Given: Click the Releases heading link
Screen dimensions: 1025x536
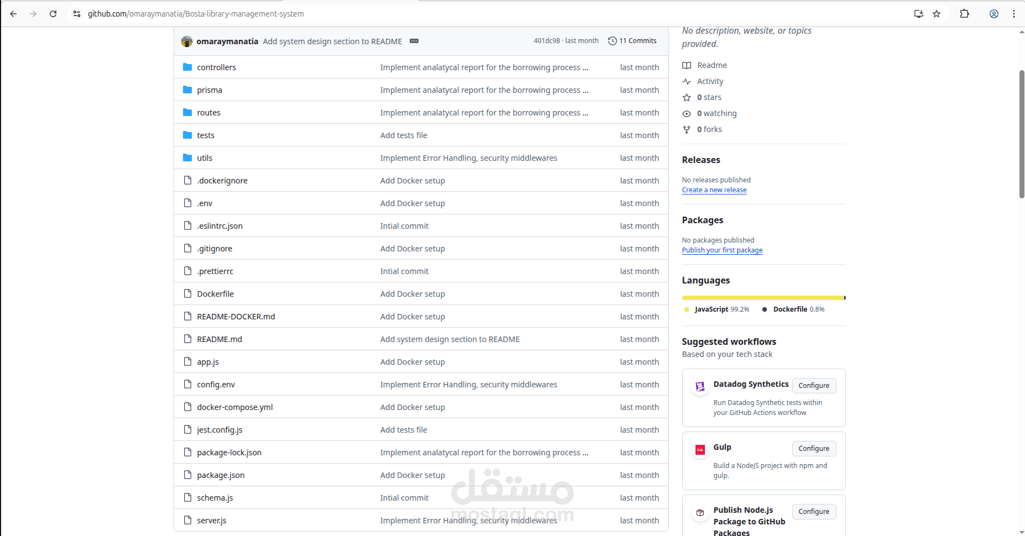Looking at the screenshot, I should (701, 160).
